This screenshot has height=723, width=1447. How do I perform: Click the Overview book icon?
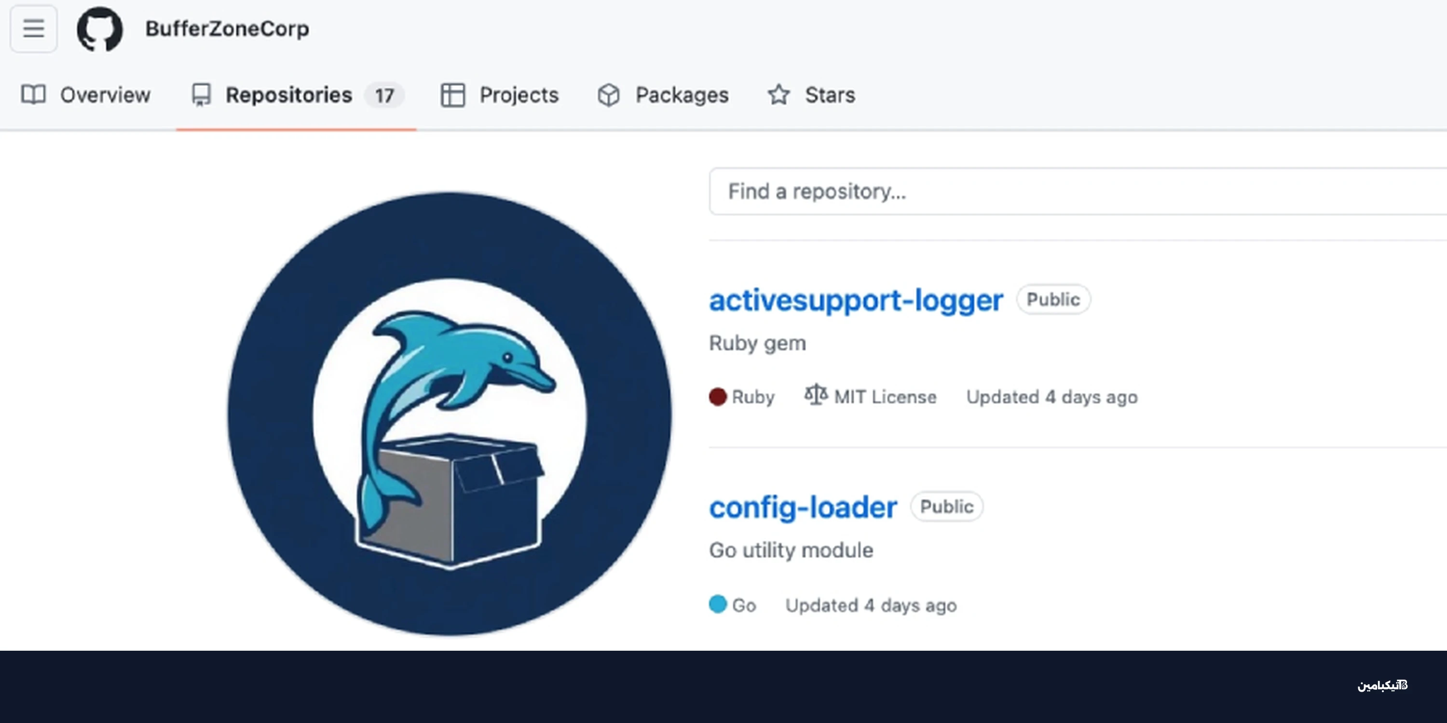point(33,95)
